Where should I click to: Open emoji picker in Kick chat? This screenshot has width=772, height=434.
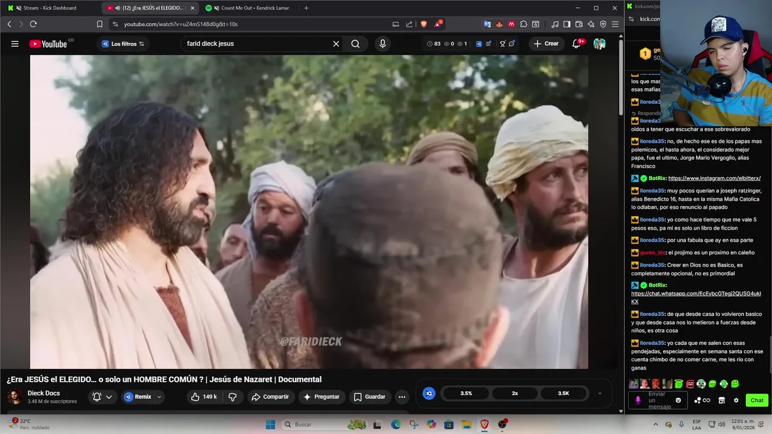click(679, 400)
